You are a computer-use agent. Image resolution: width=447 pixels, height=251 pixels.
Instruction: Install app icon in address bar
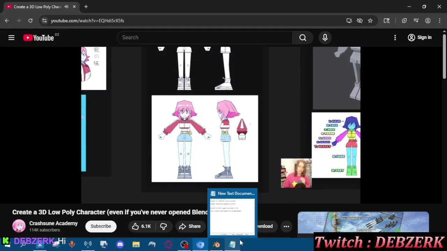coord(349,21)
